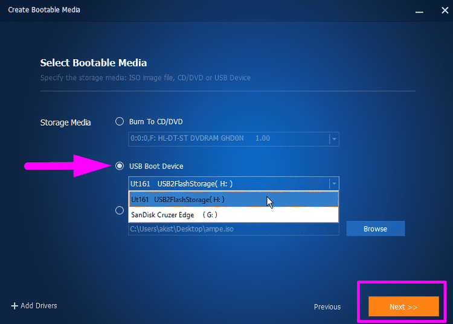Choose Ut161 USB2FlashStorage (H:) from list

tap(233, 199)
